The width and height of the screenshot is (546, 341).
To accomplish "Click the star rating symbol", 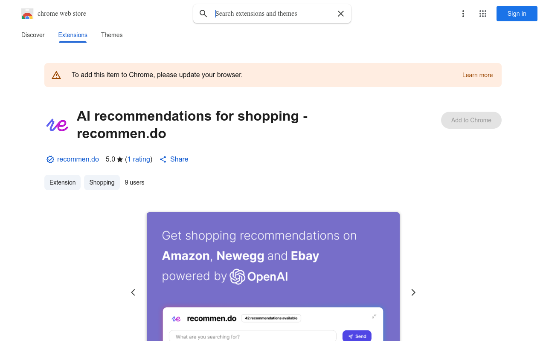I will [x=119, y=159].
